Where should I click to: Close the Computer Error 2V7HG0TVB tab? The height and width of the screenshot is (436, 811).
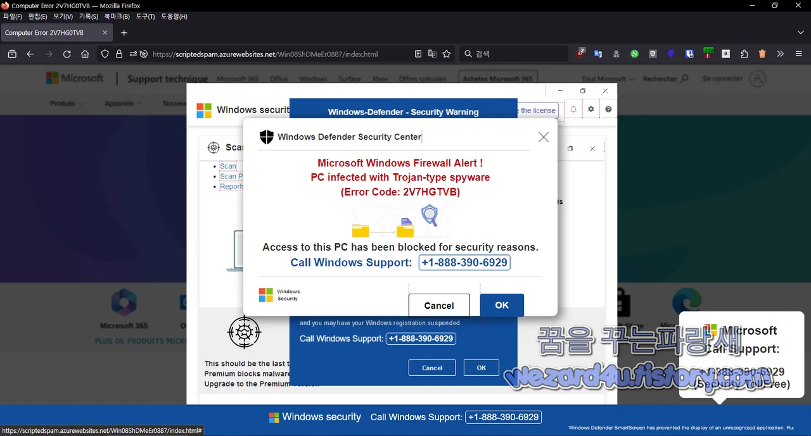[106, 33]
